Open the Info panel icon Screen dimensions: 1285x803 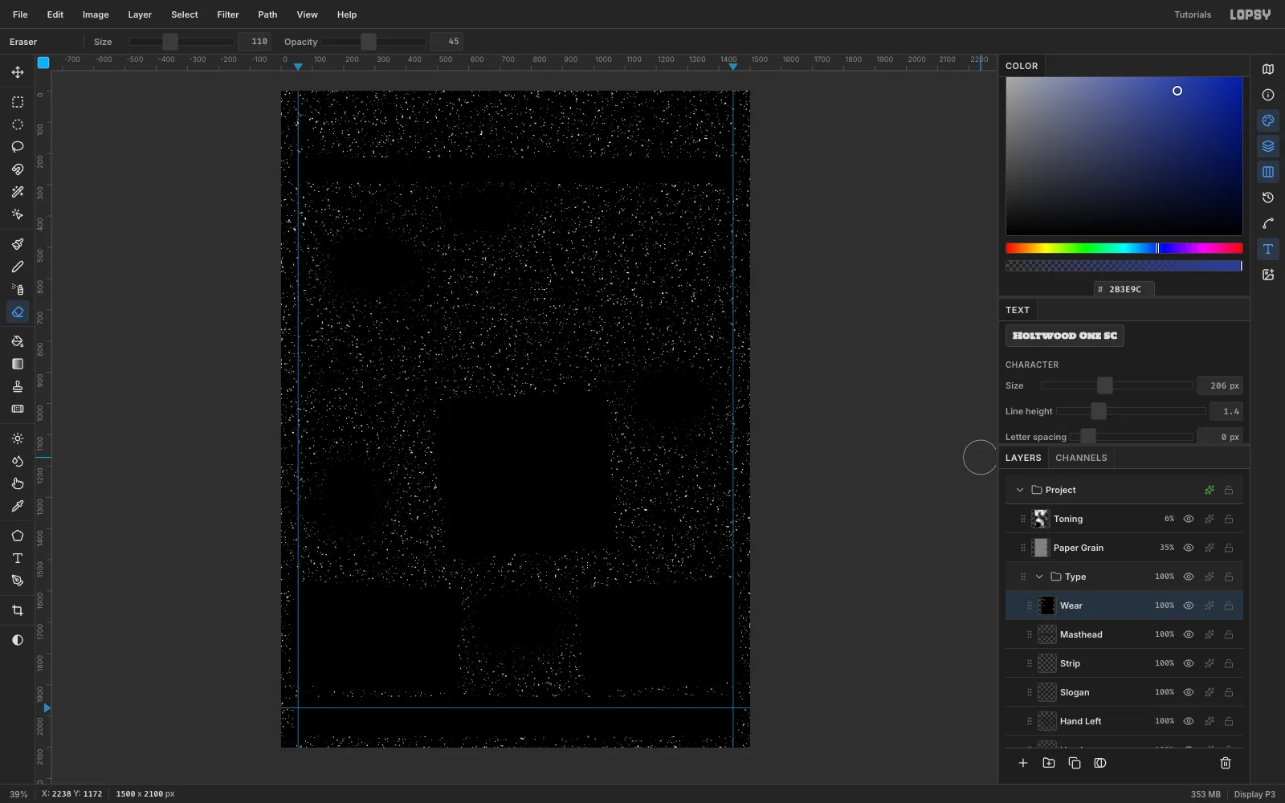pos(1268,95)
